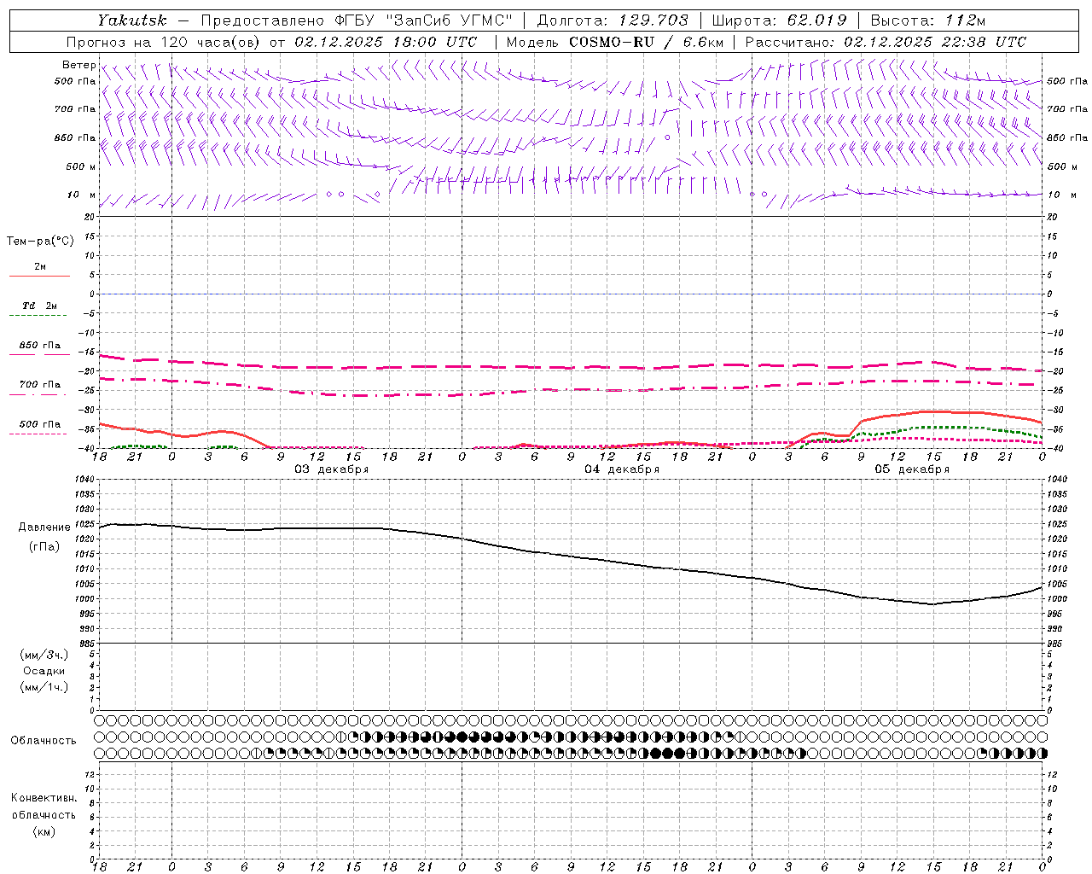The image size is (1092, 874).
Task: Click the 'Долгота: 129.703' header field
Action: tap(612, 20)
